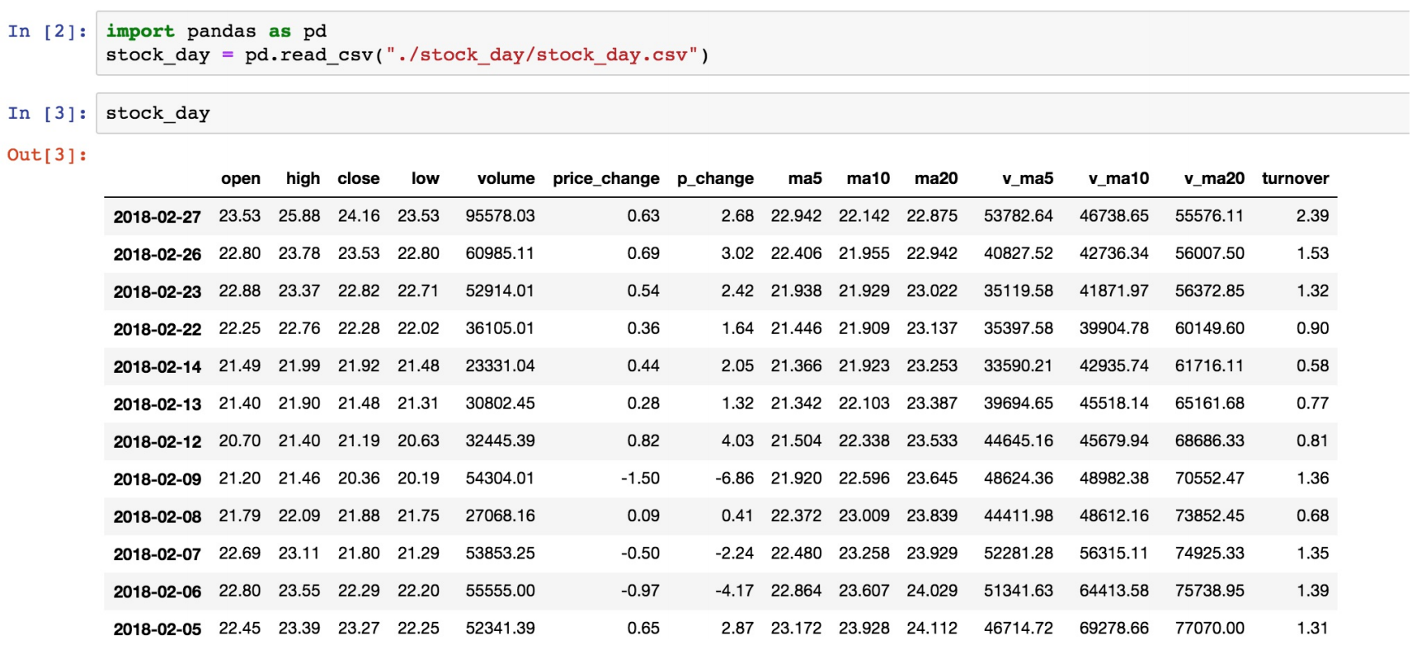Click the 'v_ma5' column header
This screenshot has height=655, width=1426.
coord(1028,178)
